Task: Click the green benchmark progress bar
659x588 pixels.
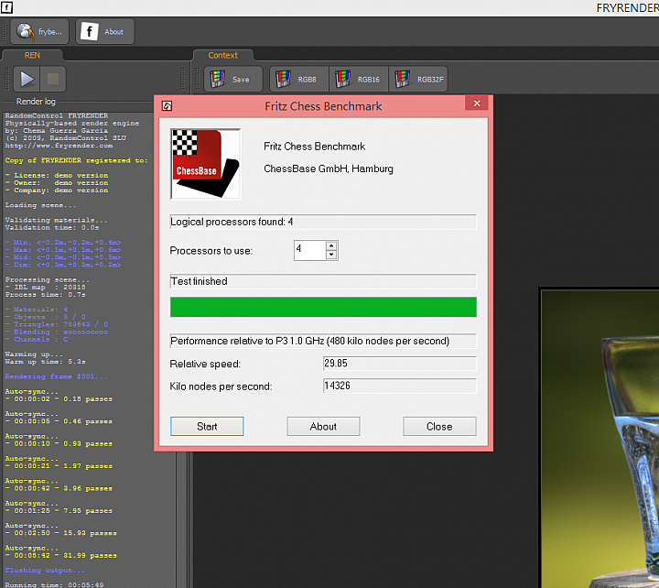Action: [x=323, y=307]
